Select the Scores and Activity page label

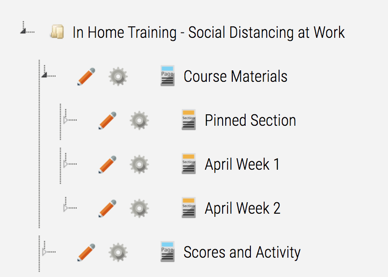[242, 252]
